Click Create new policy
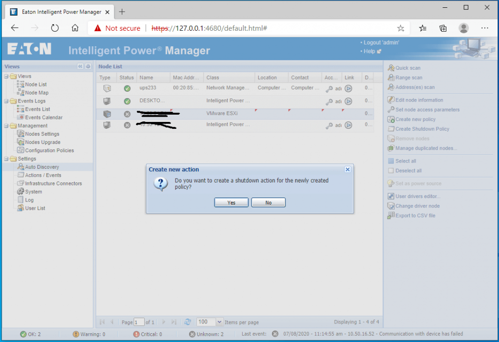The image size is (499, 342). (x=415, y=119)
